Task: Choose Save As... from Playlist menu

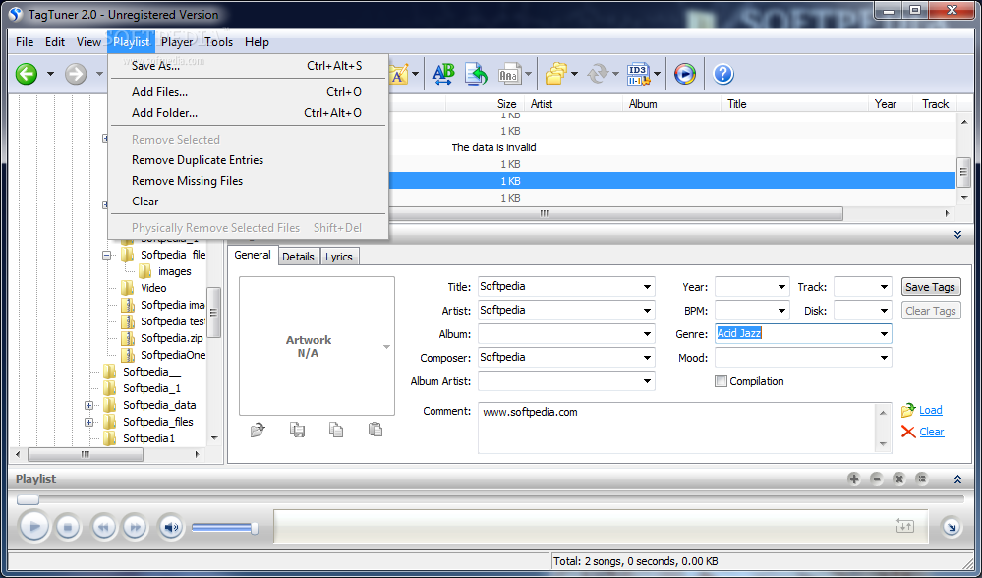Action: [x=248, y=66]
